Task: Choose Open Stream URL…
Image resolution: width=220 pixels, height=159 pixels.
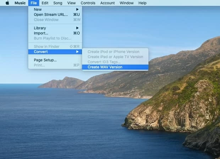Action: tap(55, 15)
